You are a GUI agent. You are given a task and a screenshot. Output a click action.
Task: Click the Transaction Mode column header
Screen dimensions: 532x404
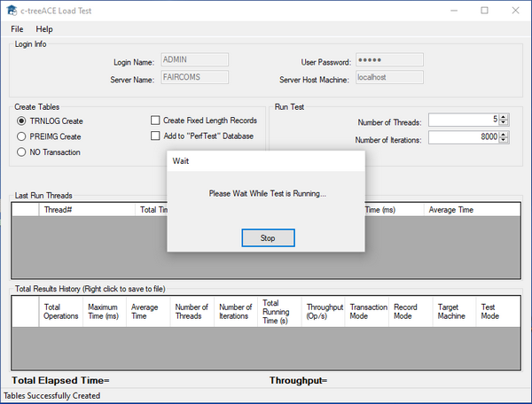(x=367, y=312)
